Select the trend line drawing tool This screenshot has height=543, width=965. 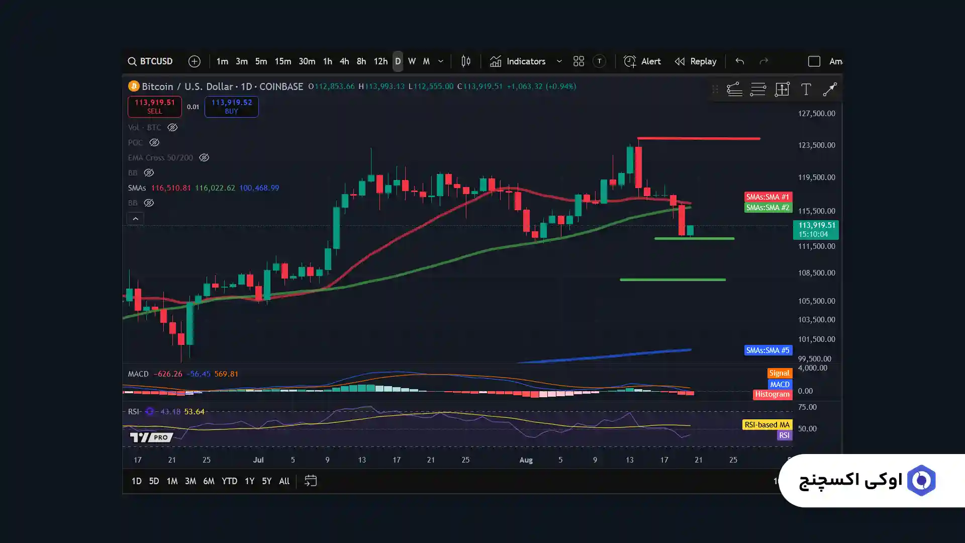click(829, 89)
